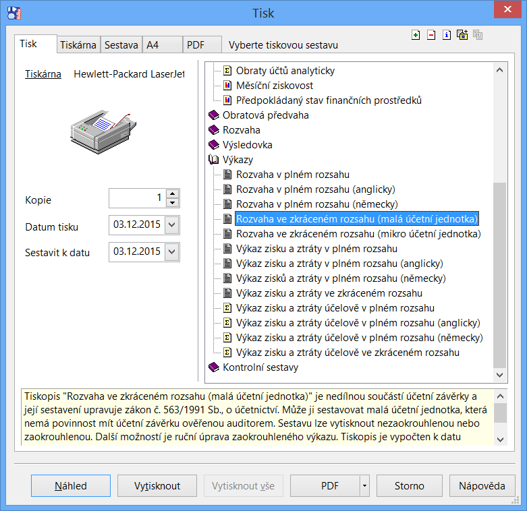This screenshot has height=511, width=527.
Task: Click the red minus remove report icon
Action: pyautogui.click(x=431, y=35)
